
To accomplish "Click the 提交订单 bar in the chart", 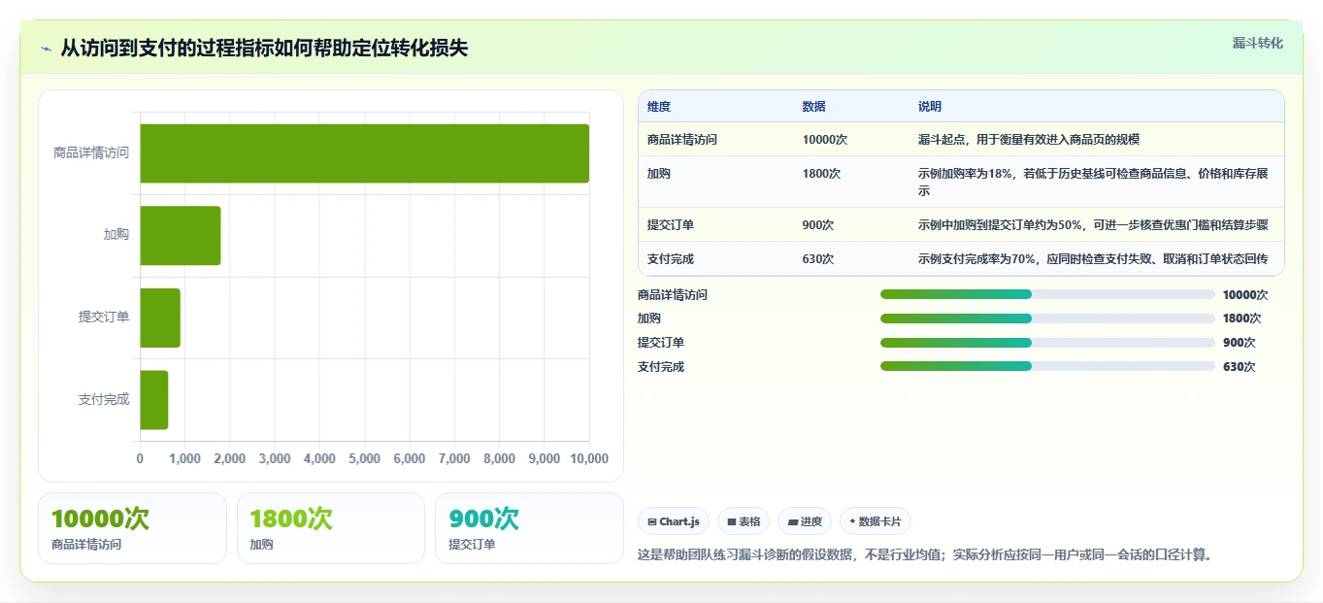I will [x=160, y=318].
